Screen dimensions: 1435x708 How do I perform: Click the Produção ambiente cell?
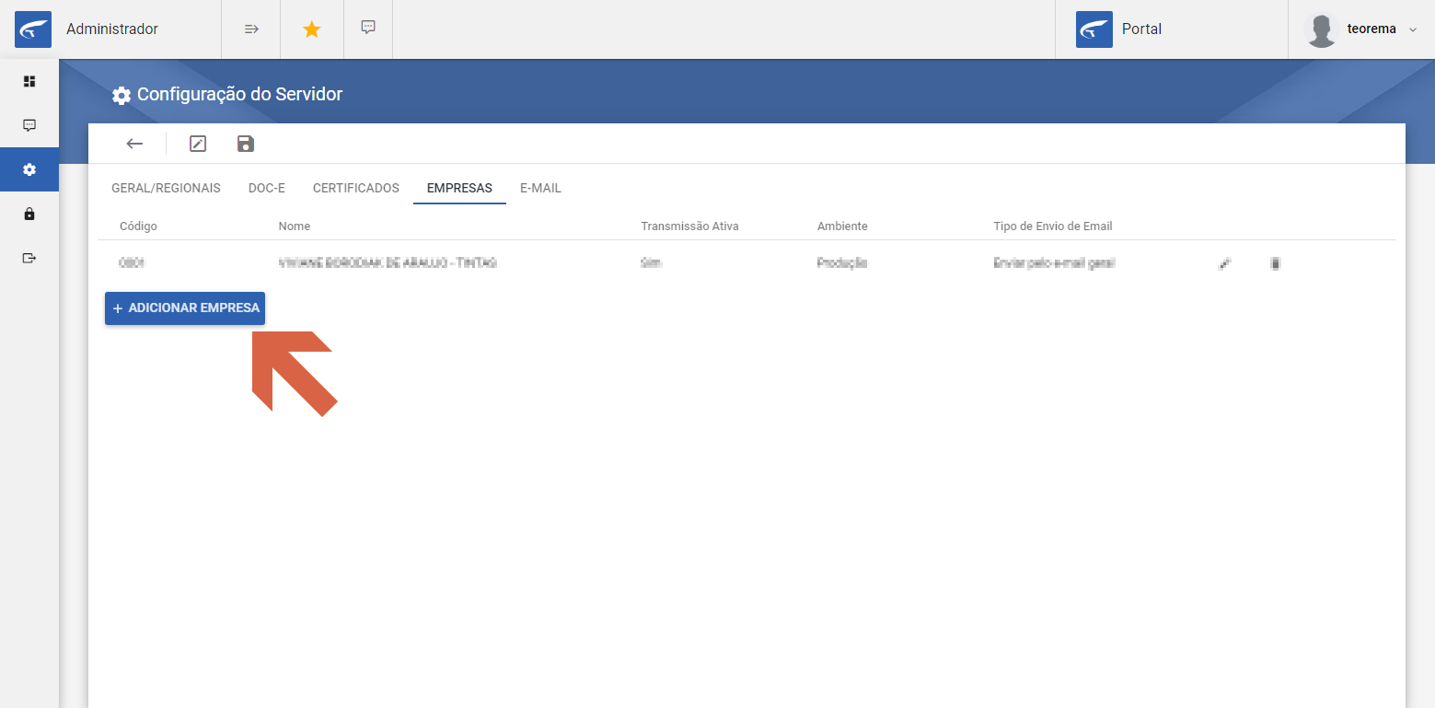point(842,263)
